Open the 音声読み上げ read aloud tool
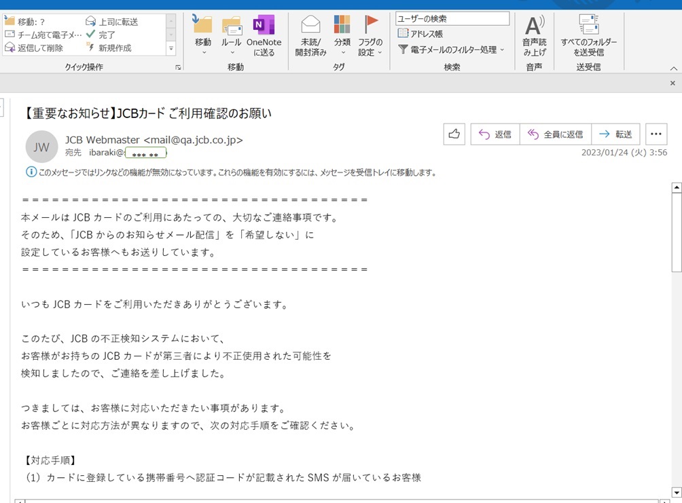 (534, 26)
